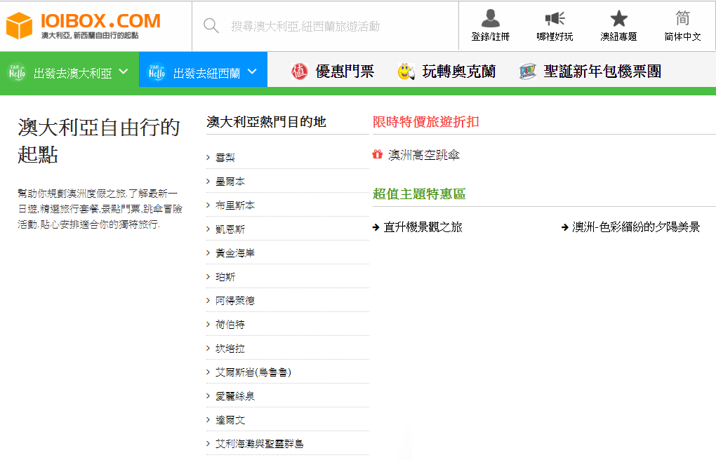Open the 雪梨 destination link
This screenshot has width=716, height=460.
(225, 158)
